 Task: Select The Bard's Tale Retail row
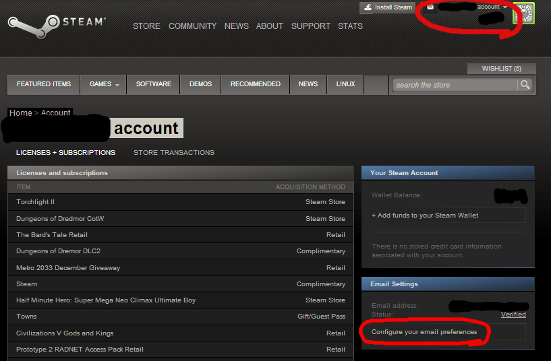(181, 235)
